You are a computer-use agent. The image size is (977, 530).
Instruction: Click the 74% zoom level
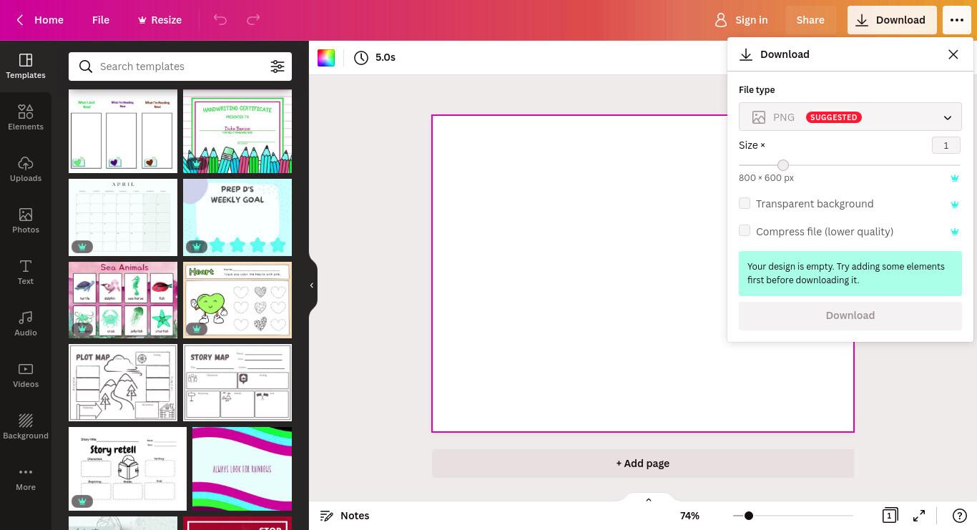[689, 516]
